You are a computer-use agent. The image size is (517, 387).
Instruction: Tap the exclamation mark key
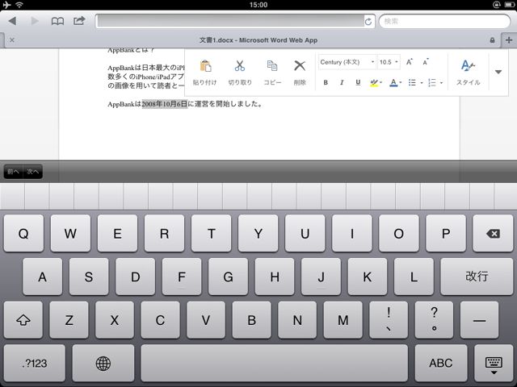tap(389, 320)
